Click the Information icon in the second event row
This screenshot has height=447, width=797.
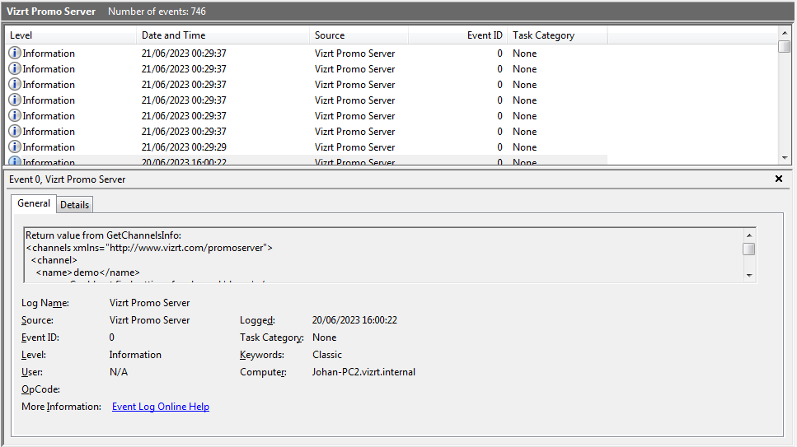pos(15,69)
